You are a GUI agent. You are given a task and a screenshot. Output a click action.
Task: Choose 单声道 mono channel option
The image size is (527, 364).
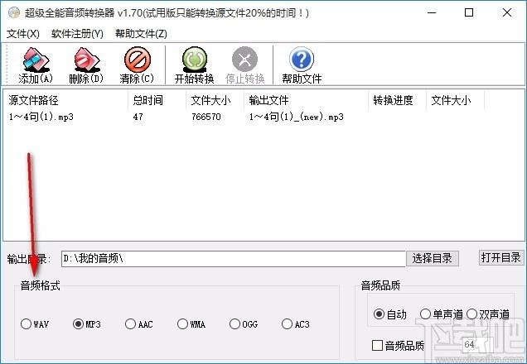pos(425,314)
